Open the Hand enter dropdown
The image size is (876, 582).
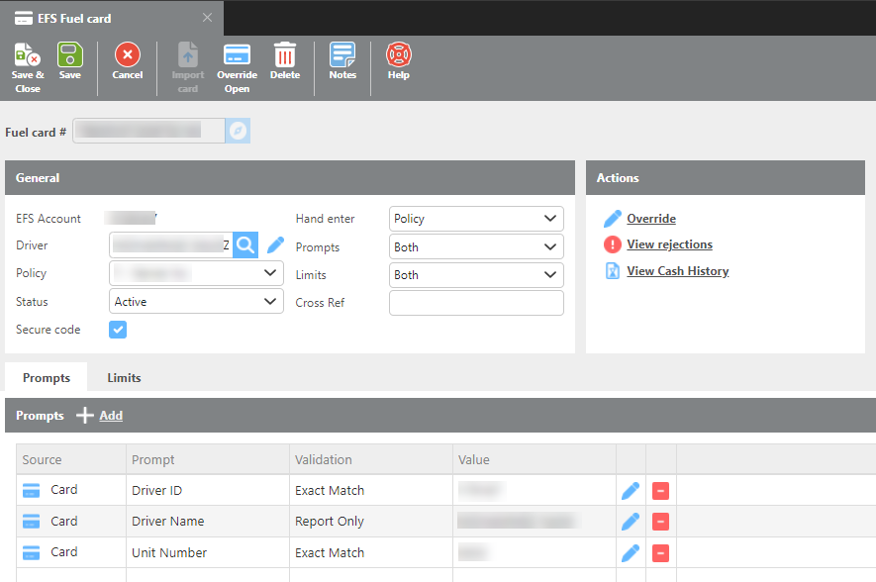tap(476, 219)
